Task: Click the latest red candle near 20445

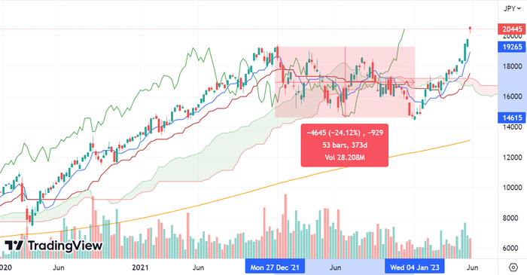Action: coord(470,30)
